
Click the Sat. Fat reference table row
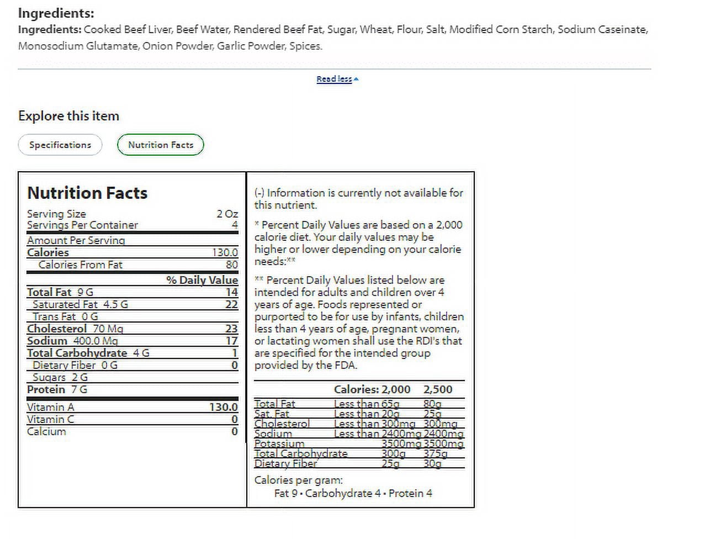pyautogui.click(x=359, y=414)
